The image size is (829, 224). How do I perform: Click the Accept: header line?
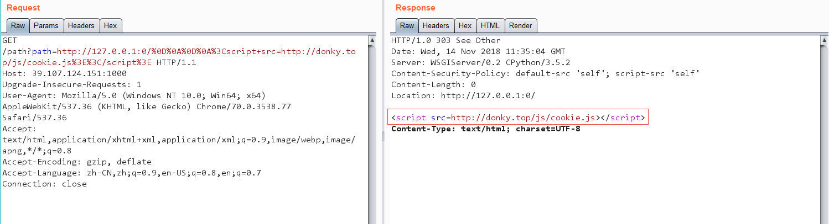[x=19, y=129]
